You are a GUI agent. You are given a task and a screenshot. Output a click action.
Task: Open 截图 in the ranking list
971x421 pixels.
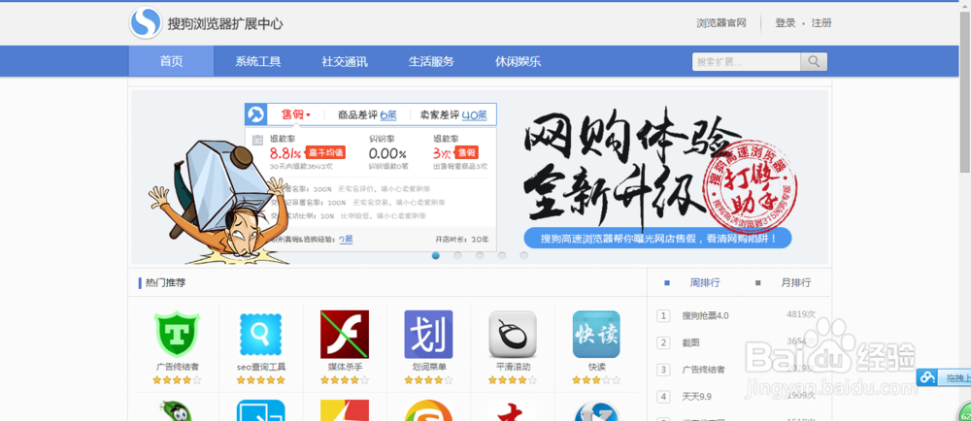pos(690,342)
